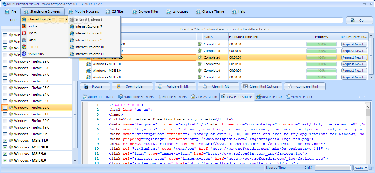The image size is (375, 173).
Task: Click the 100% progress bar for MSIE 7.0
Action: pyautogui.click(x=321, y=77)
